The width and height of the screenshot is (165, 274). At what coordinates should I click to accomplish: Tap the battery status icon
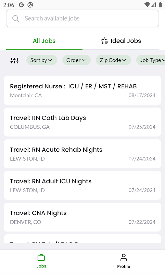click(x=160, y=5)
